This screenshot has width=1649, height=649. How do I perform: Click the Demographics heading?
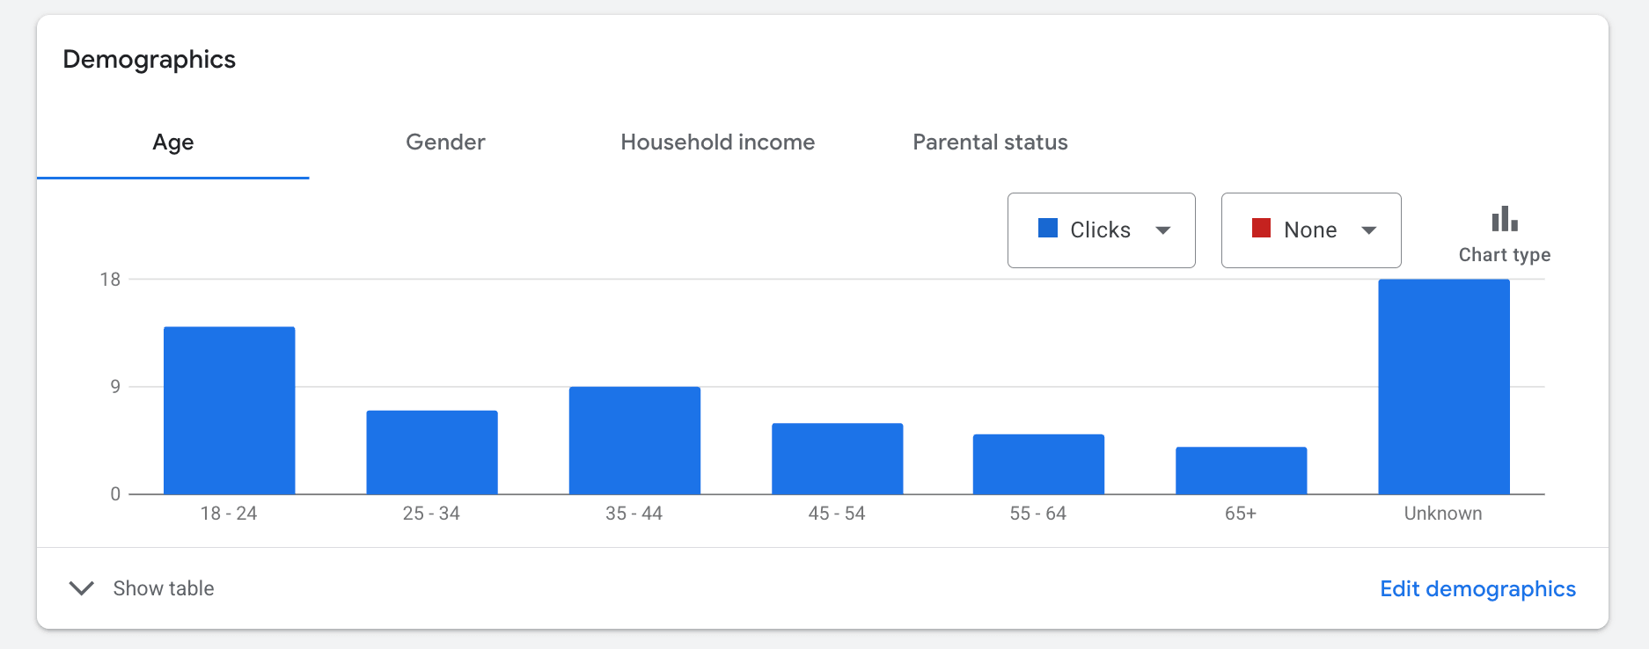(149, 59)
